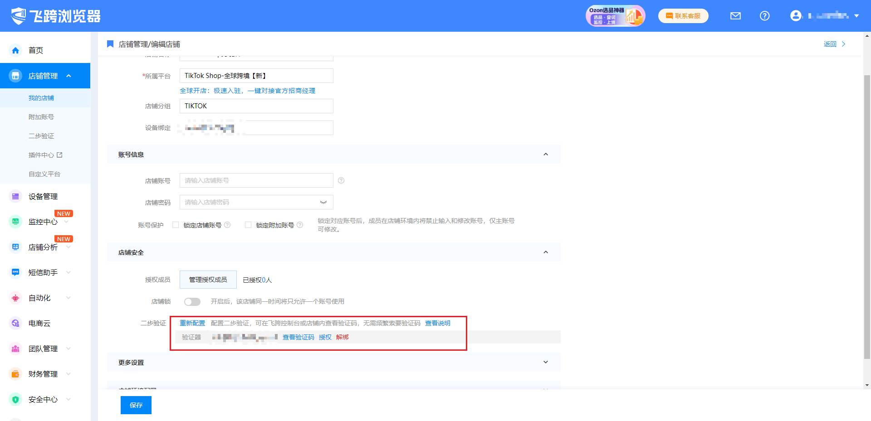Expand the 团队管理 menu chevron

[69, 348]
